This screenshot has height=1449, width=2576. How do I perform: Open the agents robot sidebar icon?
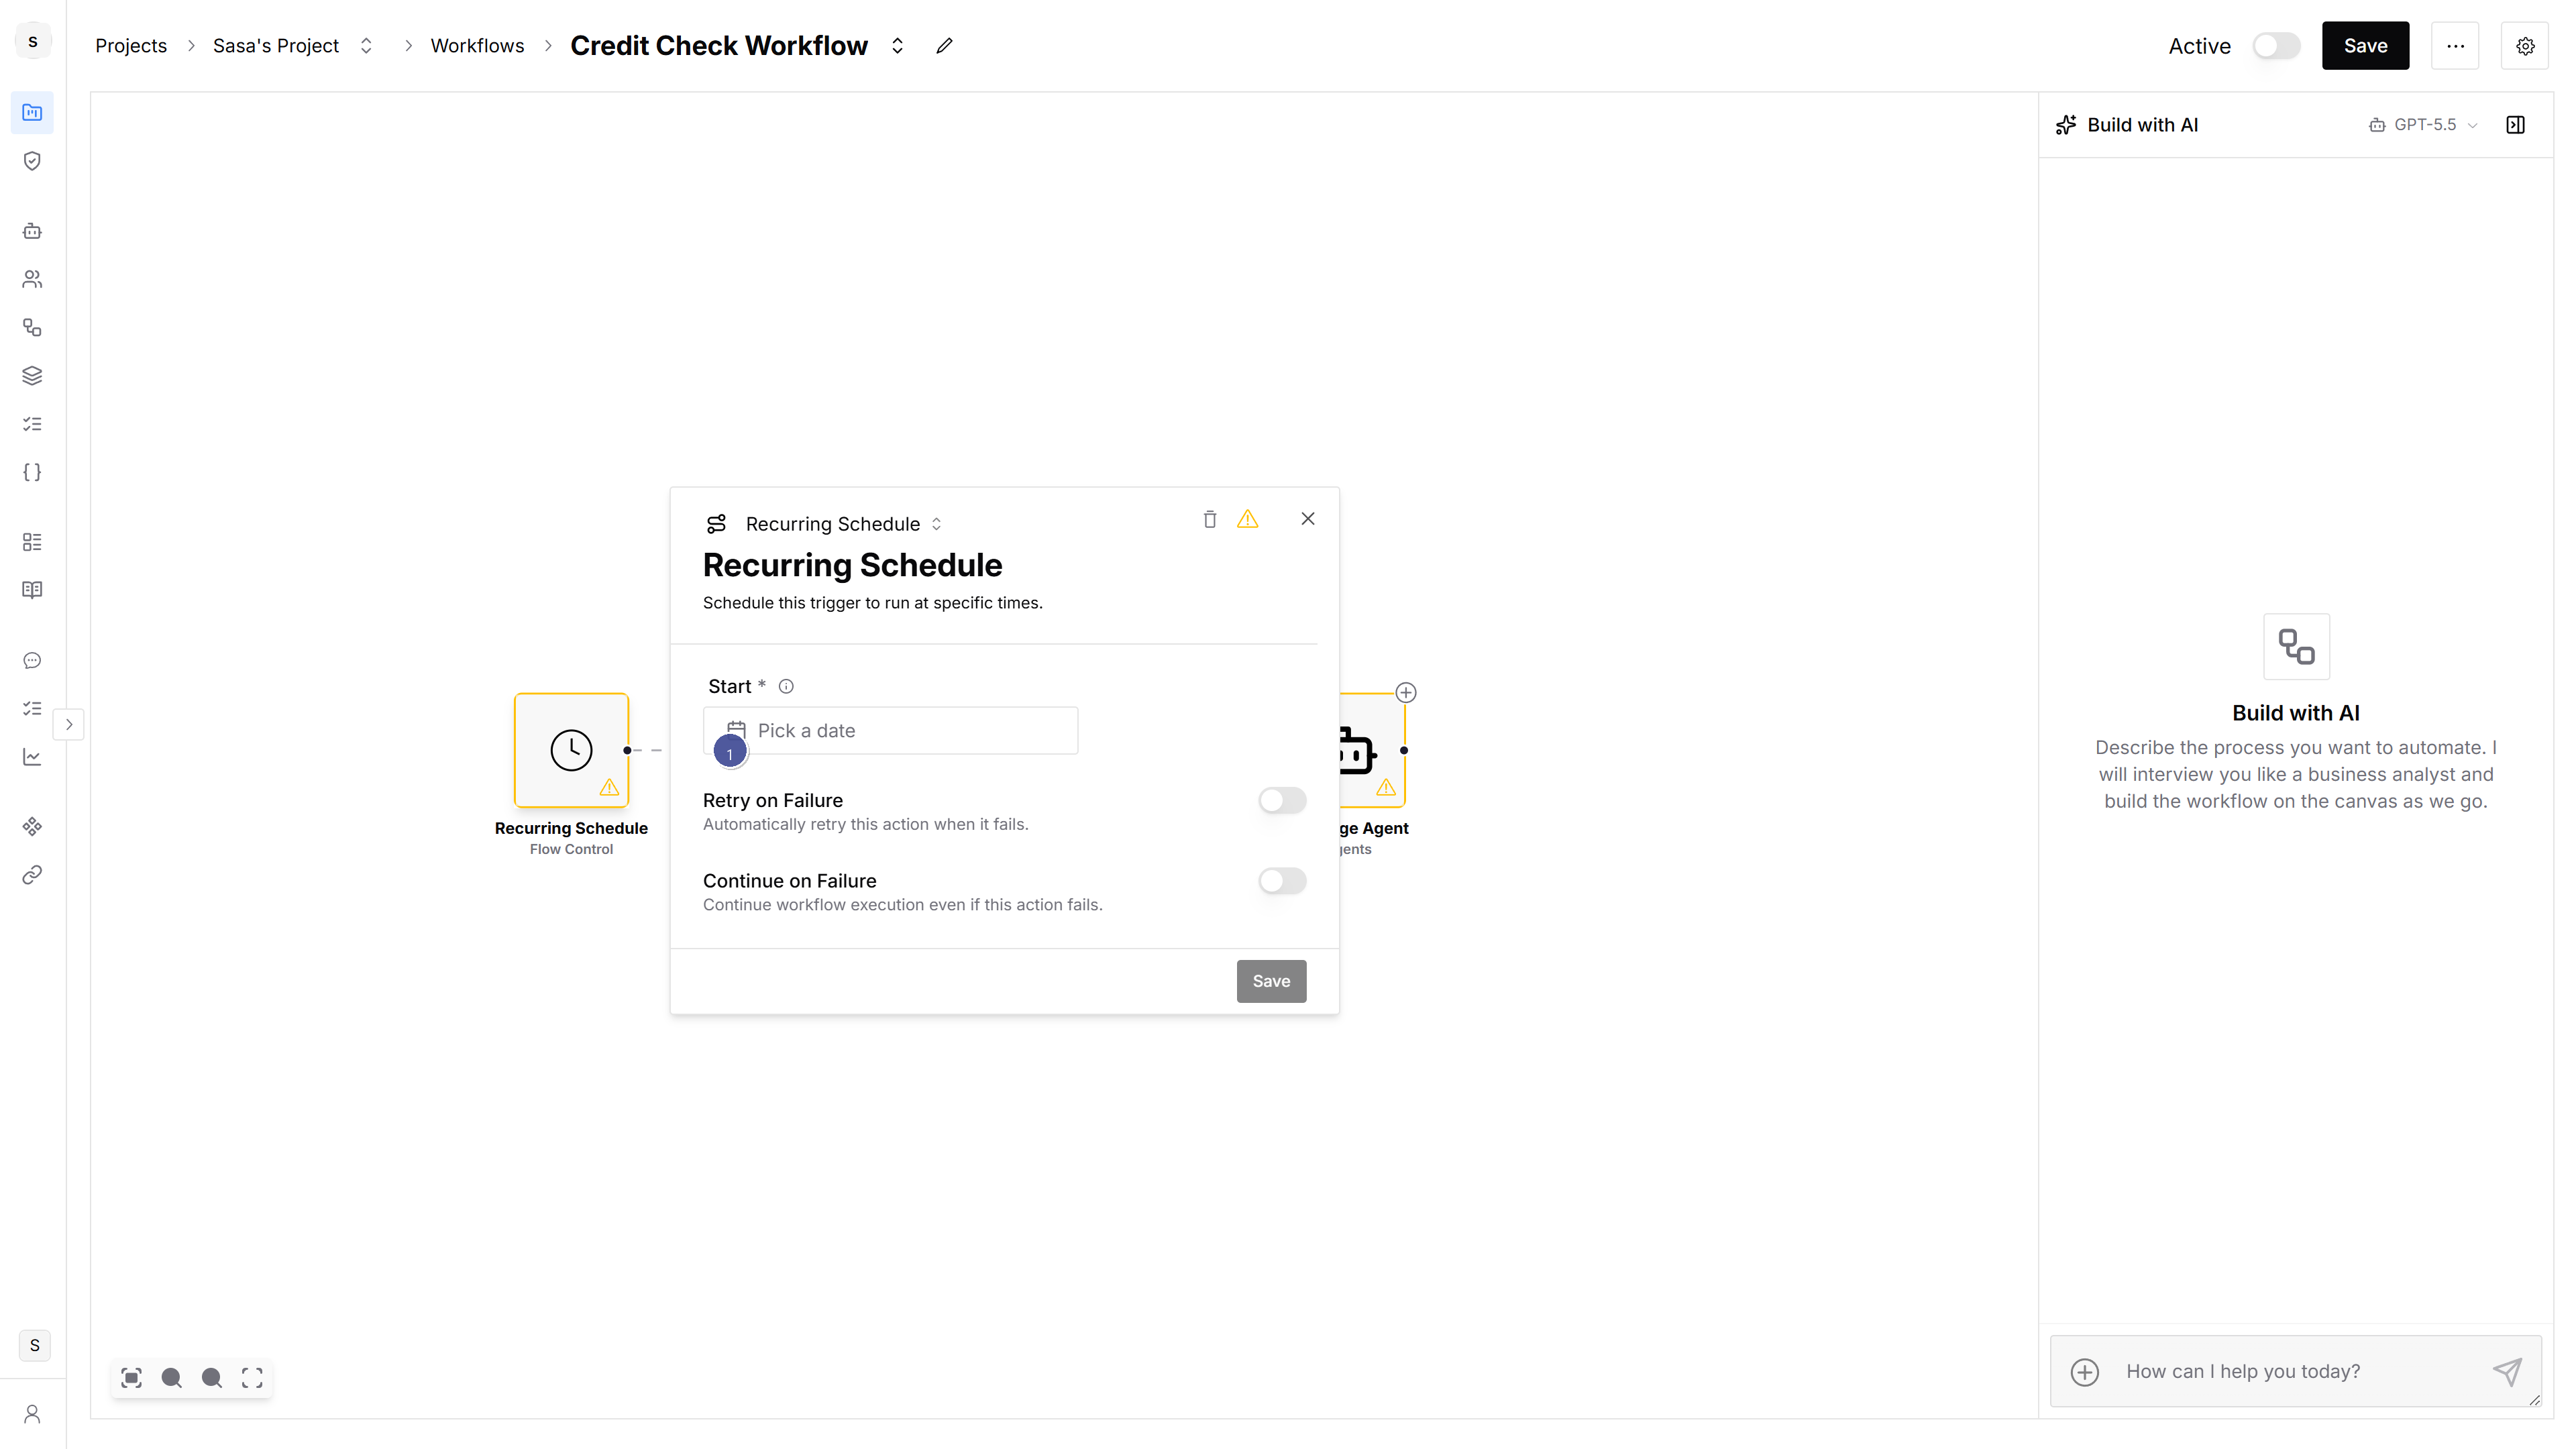click(x=32, y=231)
